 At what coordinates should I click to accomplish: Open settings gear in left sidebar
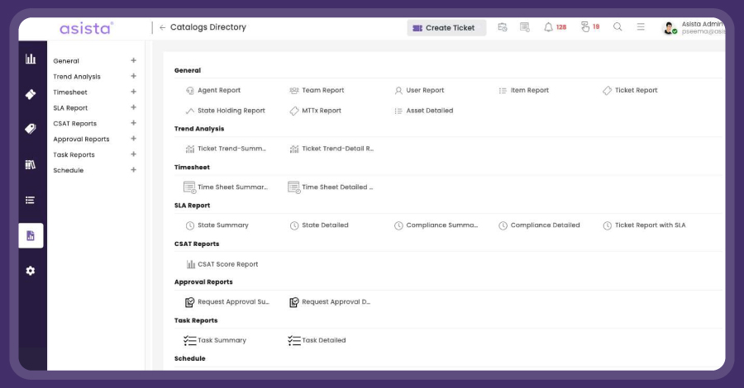coord(31,271)
